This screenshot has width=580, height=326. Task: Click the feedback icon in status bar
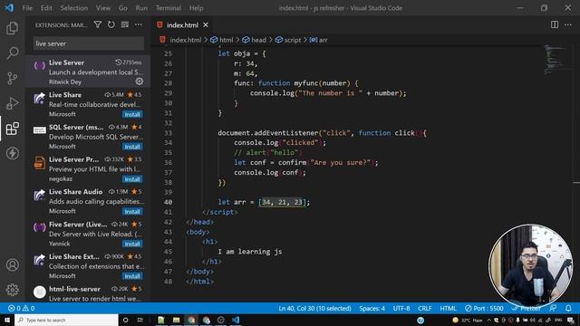(x=553, y=308)
